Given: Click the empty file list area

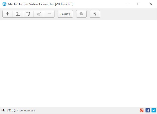Looking at the screenshot, I should (78, 62).
